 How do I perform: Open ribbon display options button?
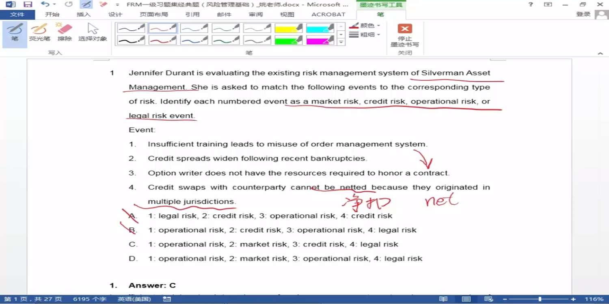point(548,4)
